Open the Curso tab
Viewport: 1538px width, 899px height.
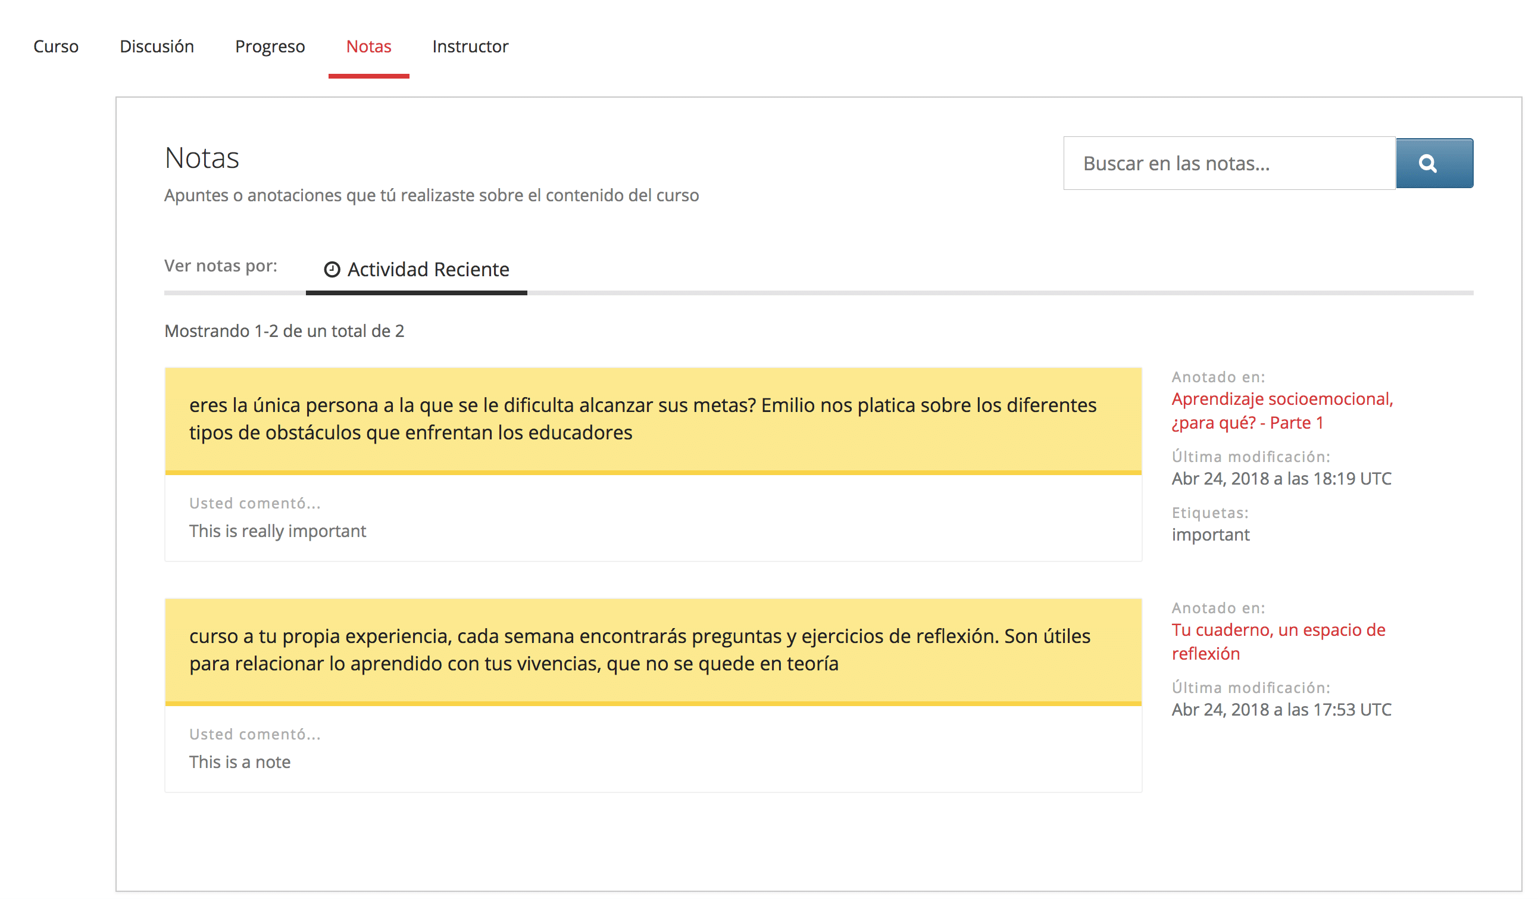[55, 46]
